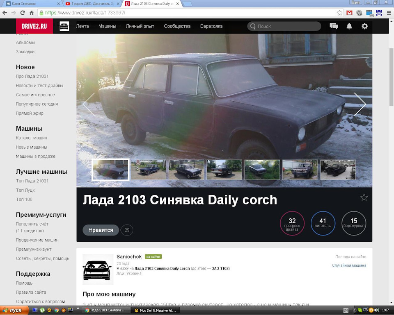Close the Теория ДВС tab
Screen dimensions: 394x315
(118, 4)
